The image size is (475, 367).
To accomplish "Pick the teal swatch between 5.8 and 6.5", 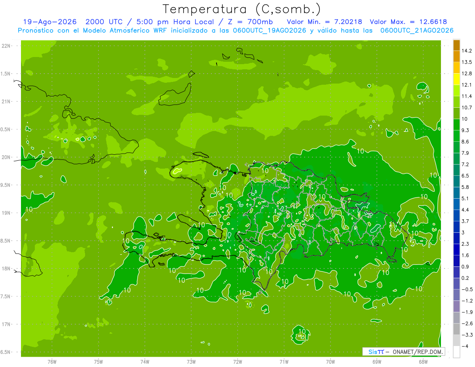I will click(456, 181).
